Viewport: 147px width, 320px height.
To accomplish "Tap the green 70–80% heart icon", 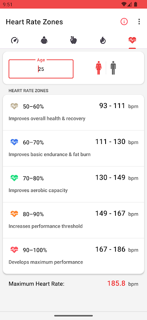I will [14, 178].
